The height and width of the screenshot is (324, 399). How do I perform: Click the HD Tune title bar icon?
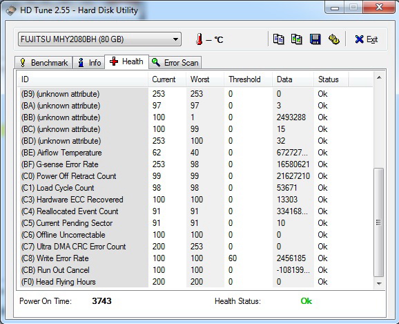coord(10,10)
